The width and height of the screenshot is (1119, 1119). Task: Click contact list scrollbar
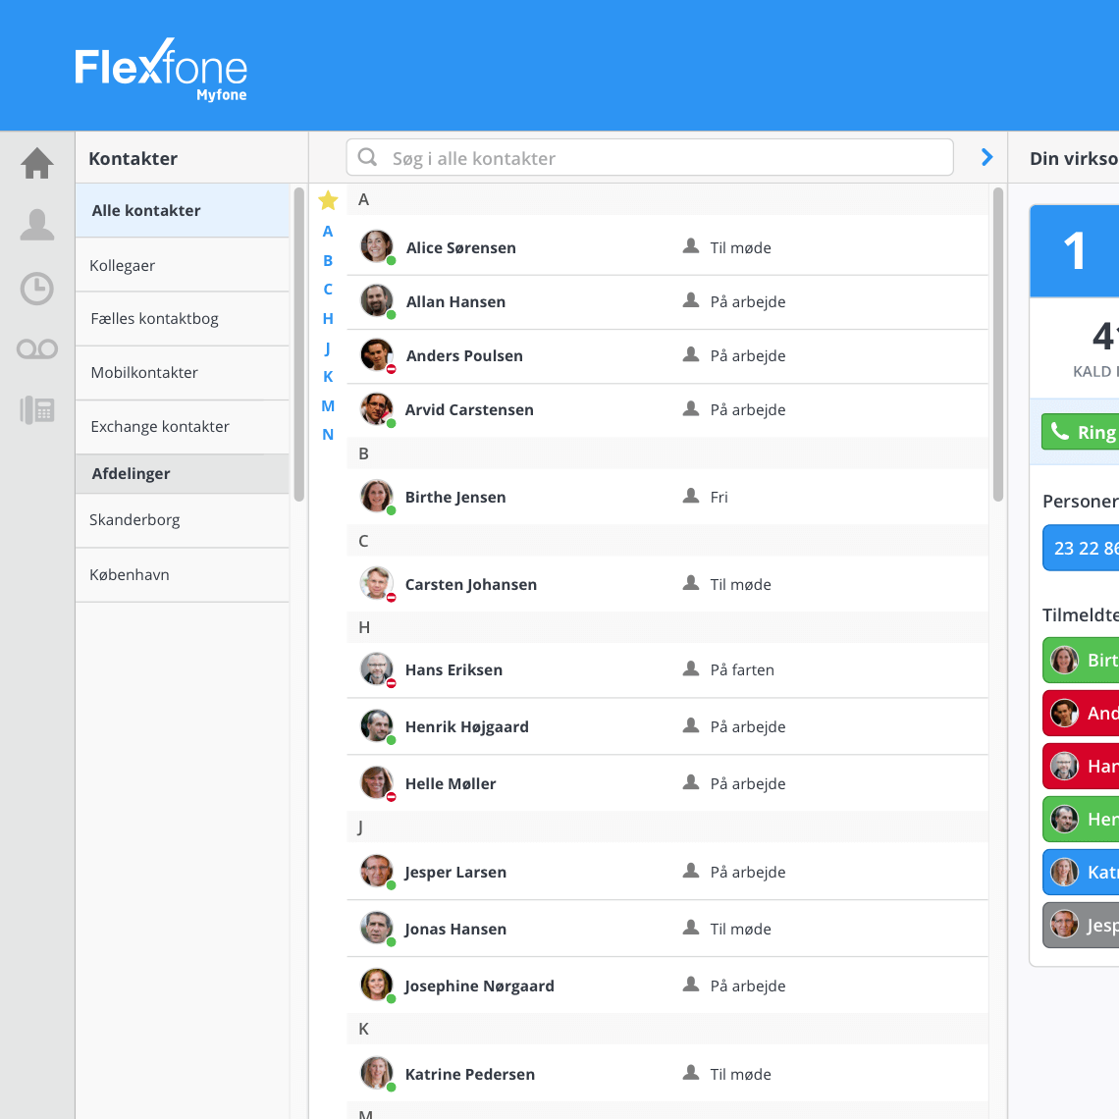(x=997, y=344)
